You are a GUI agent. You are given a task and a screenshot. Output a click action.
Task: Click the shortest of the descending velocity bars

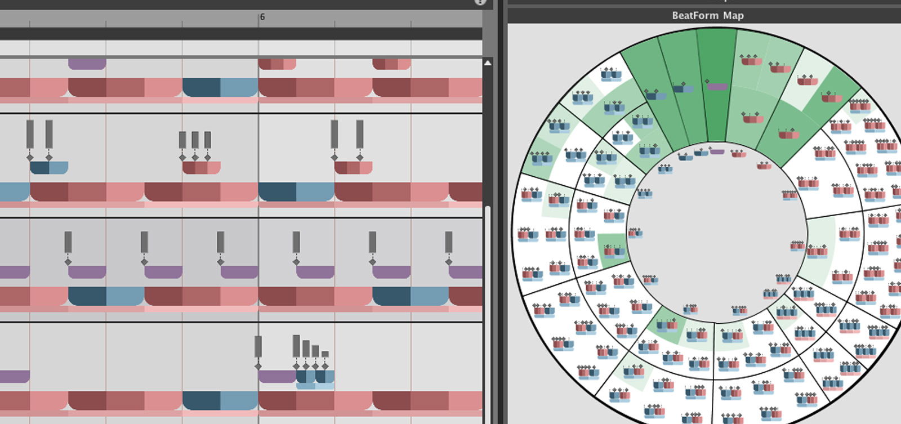point(325,355)
